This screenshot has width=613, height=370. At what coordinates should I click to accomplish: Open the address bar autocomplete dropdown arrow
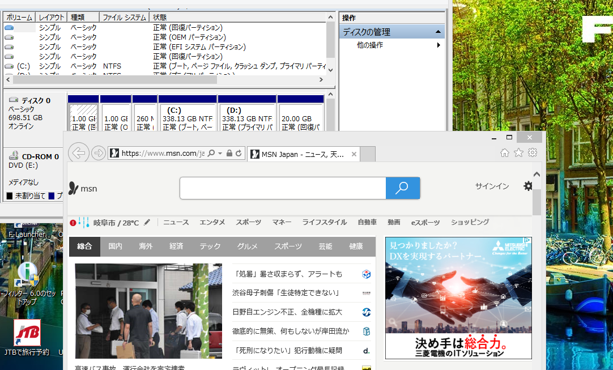tap(220, 154)
